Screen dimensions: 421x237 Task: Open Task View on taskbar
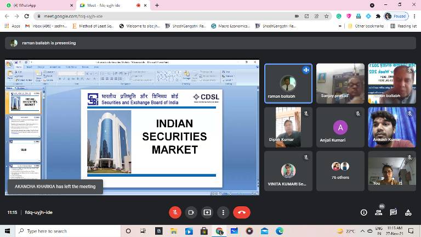click(143, 231)
